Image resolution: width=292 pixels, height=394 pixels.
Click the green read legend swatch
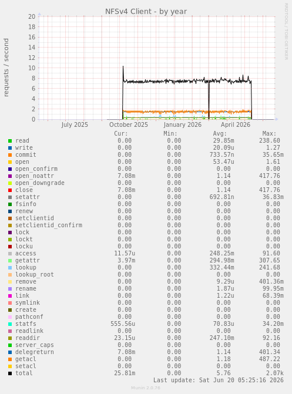point(10,141)
